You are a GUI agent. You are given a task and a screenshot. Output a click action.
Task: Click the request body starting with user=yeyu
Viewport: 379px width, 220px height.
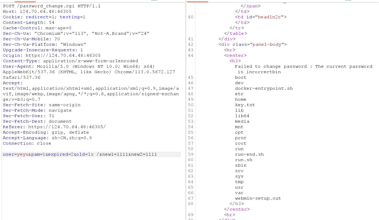[x=80, y=154]
